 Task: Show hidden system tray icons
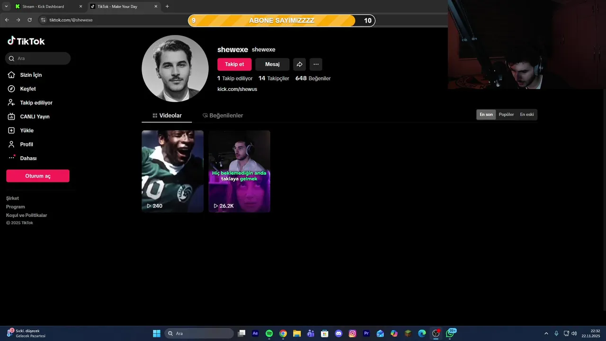pos(546,333)
